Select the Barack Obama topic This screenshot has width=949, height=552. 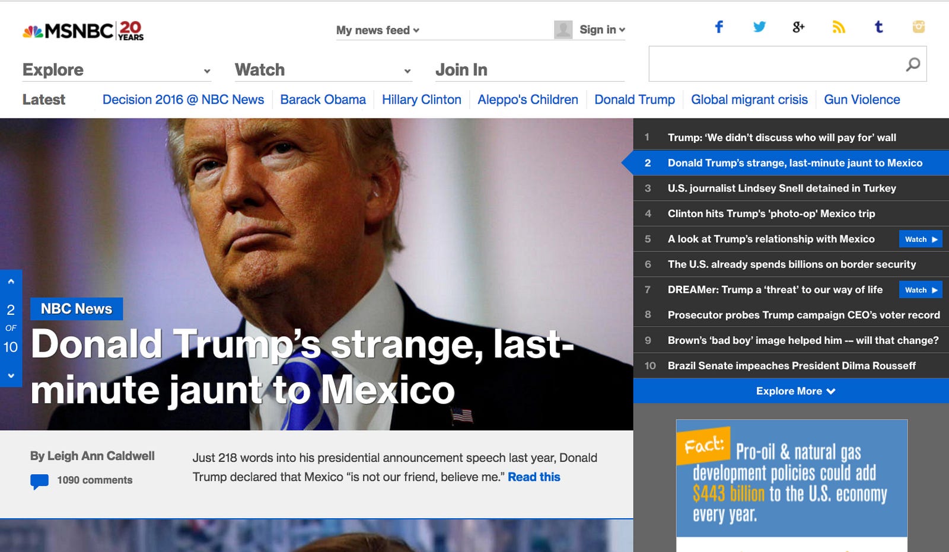pos(323,100)
